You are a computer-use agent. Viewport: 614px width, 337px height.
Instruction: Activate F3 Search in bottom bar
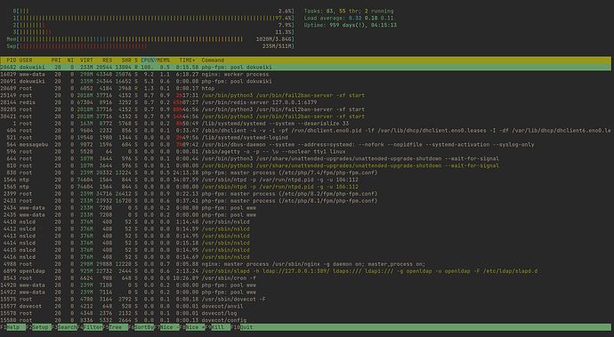click(64, 327)
